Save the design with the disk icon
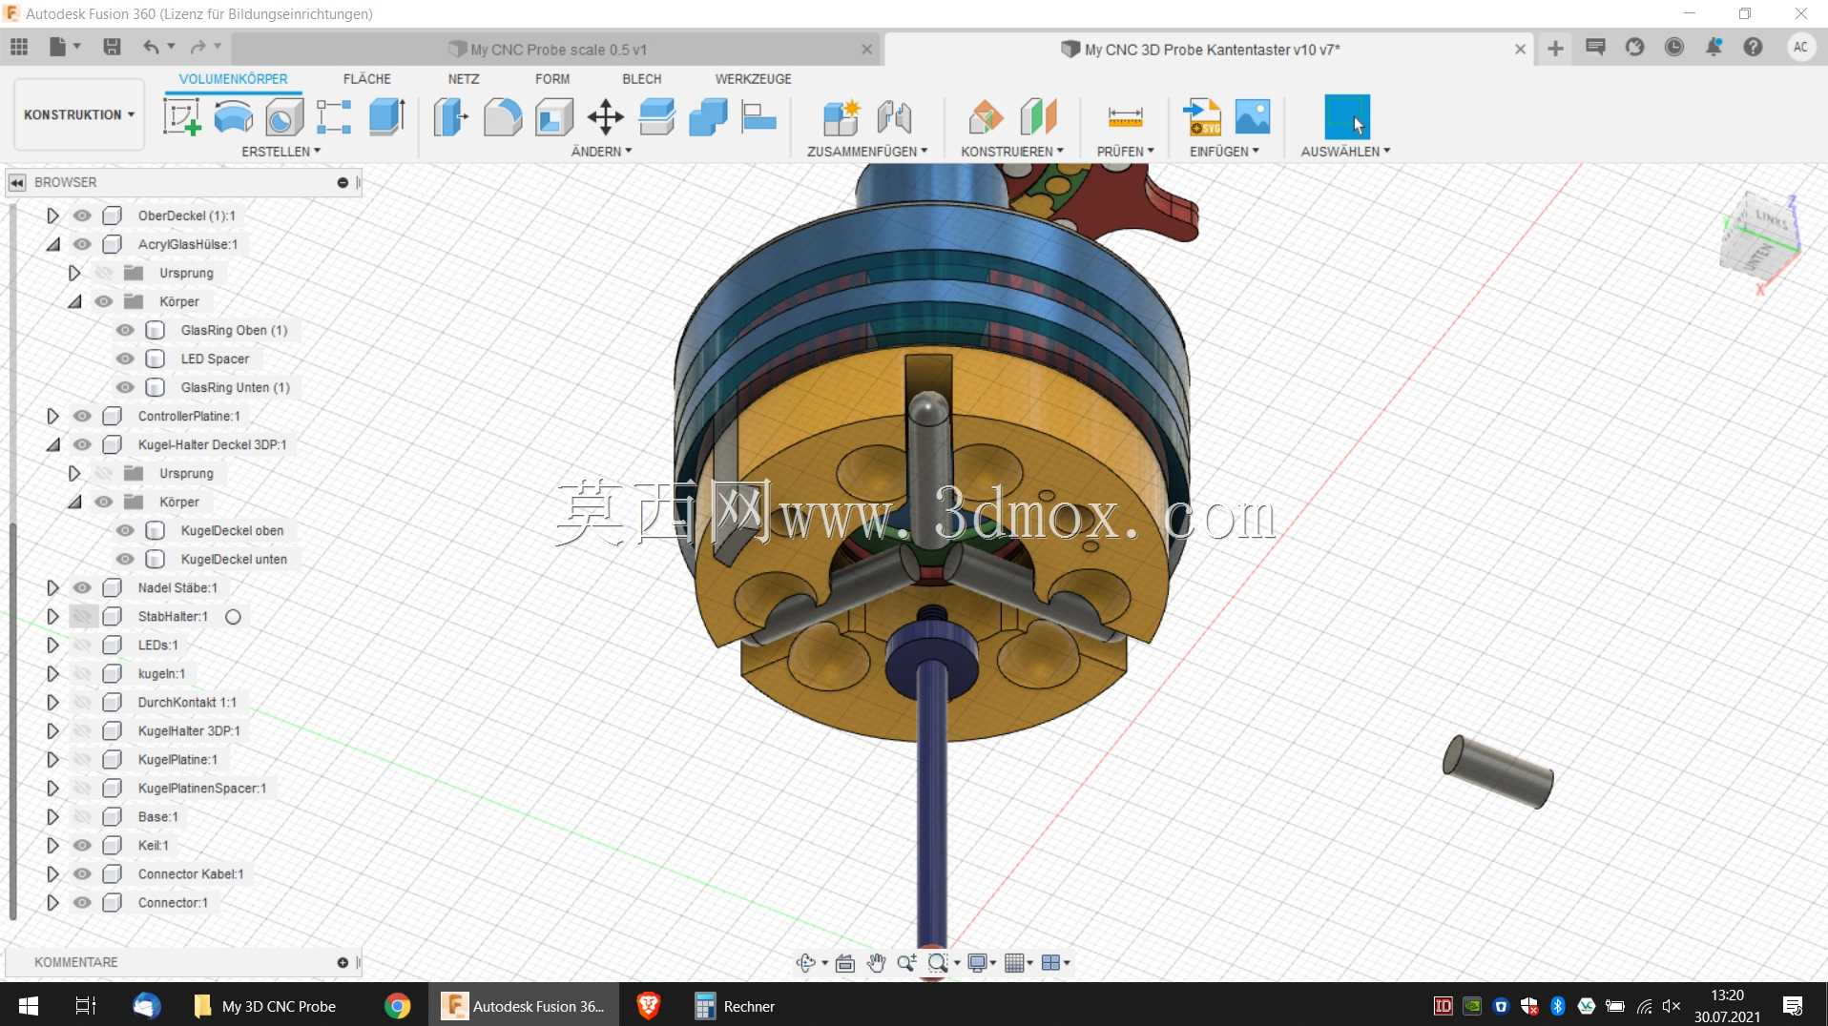The width and height of the screenshot is (1828, 1026). pos(112,47)
